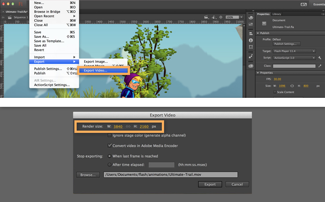The height and width of the screenshot is (202, 325).
Task: Click Cancel in Export Video dialog
Action: click(237, 184)
